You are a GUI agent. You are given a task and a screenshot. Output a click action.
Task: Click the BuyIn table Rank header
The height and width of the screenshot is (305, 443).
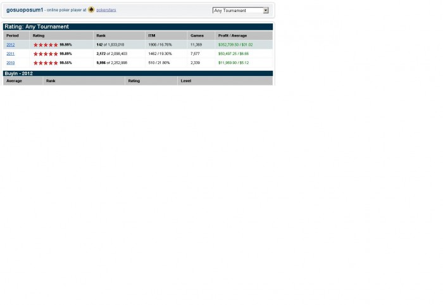coord(51,81)
